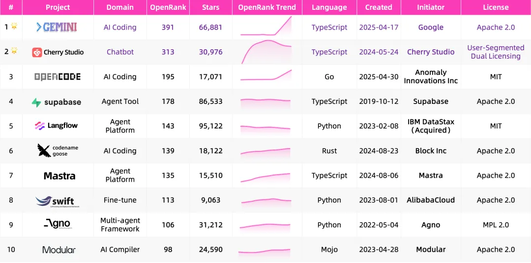Click the 'Mojo' language cell

point(329,250)
